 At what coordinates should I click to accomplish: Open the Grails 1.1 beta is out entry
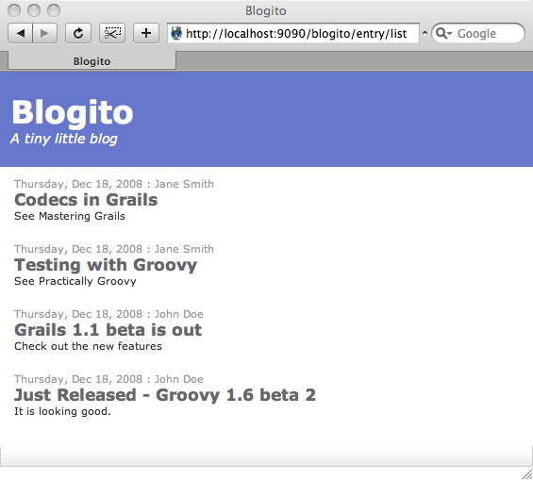(x=108, y=330)
